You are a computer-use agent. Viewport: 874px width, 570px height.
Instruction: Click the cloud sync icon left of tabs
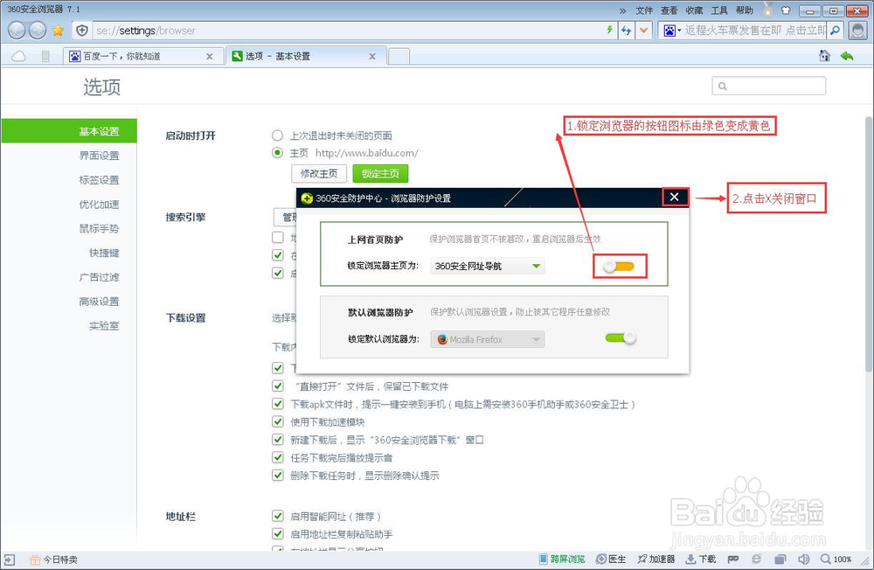pyautogui.click(x=18, y=56)
